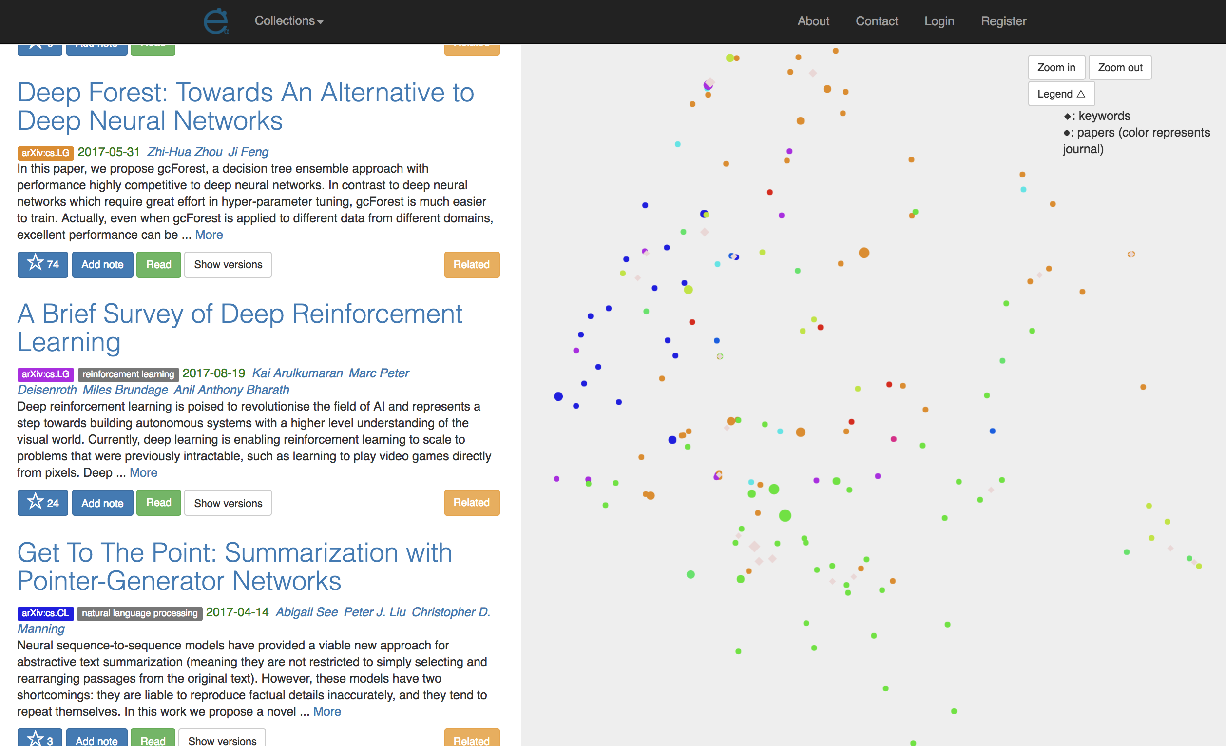Image resolution: width=1226 pixels, height=746 pixels.
Task: Show versions of the Reinforcement Learning survey
Action: coord(228,503)
